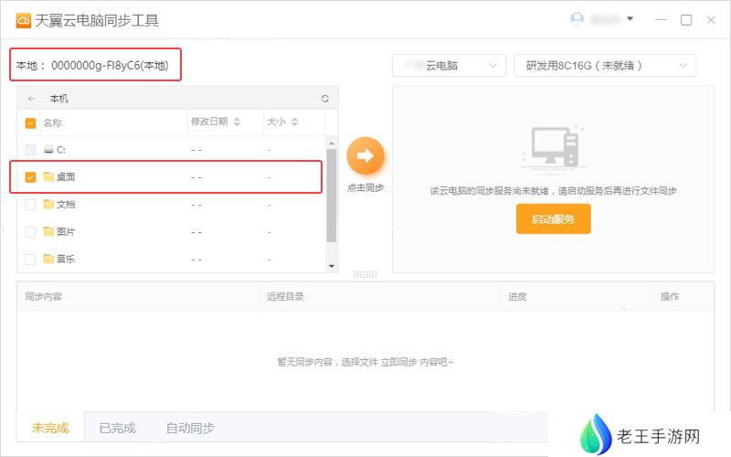Image resolution: width=731 pixels, height=457 pixels.
Task: Click the 图片 folder icon
Action: (48, 231)
